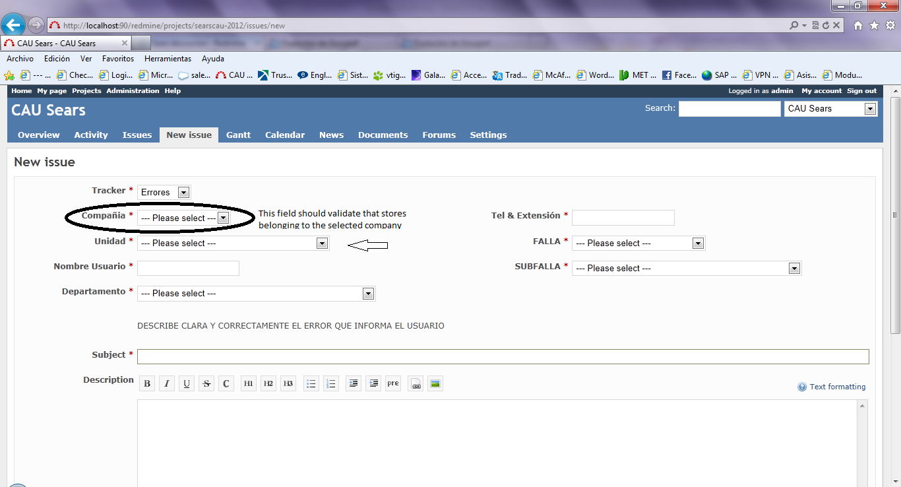The width and height of the screenshot is (901, 487).
Task: Focus the Nombre Usuario text field
Action: pyautogui.click(x=188, y=268)
